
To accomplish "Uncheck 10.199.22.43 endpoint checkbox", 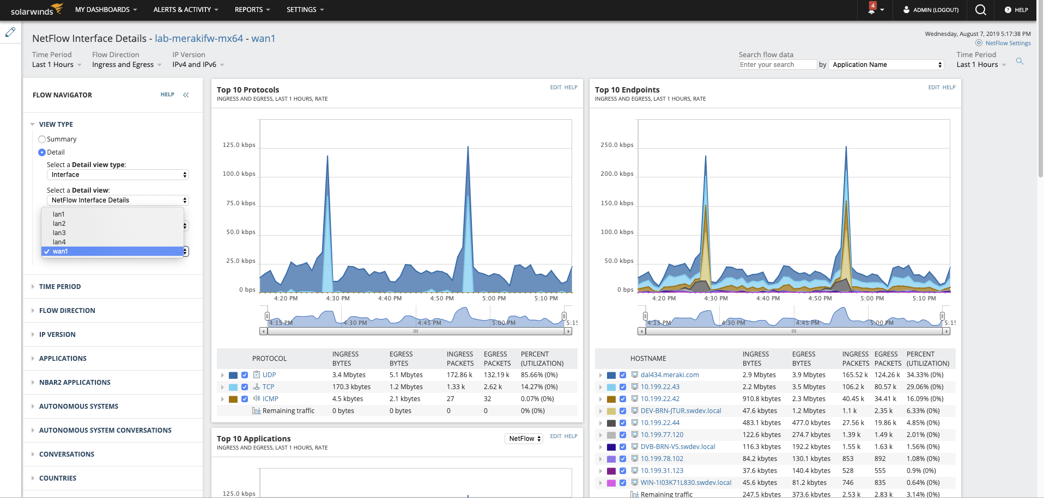I will 623,387.
